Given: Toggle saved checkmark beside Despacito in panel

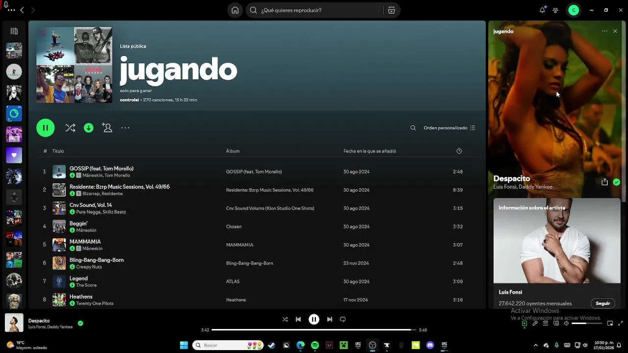Looking at the screenshot, I should coord(616,182).
